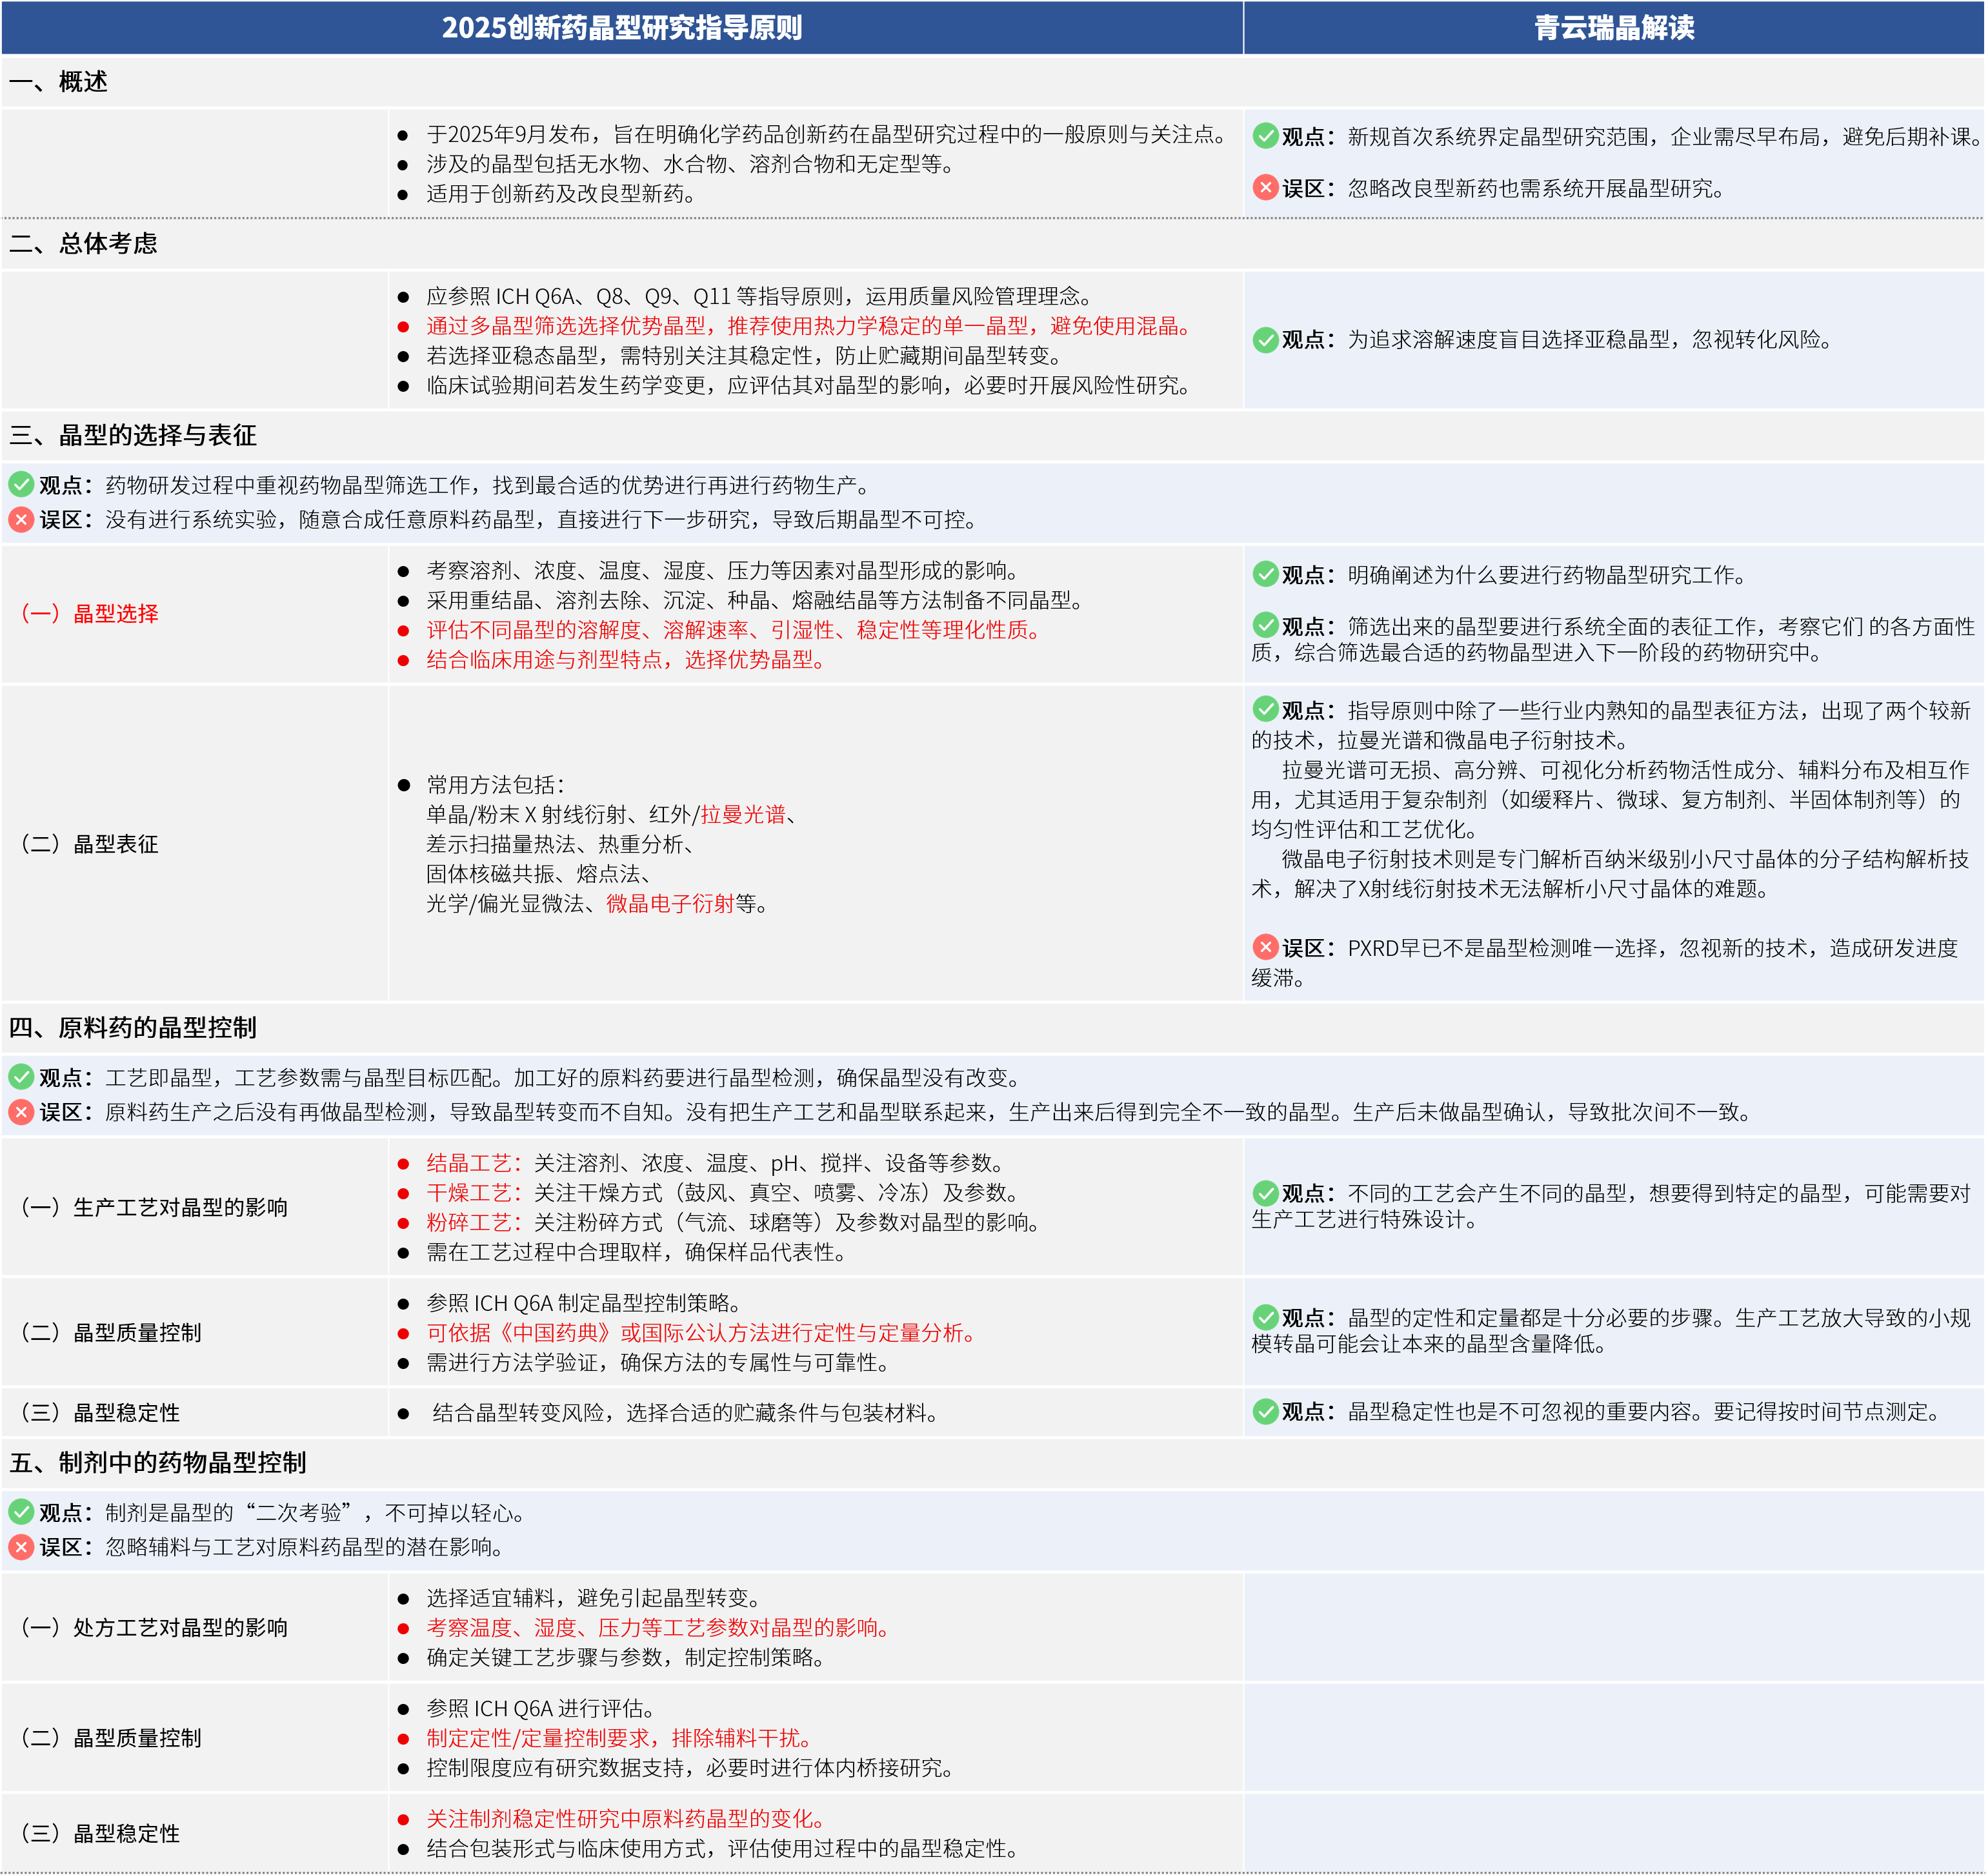Click green check icon beside 新规首次系统界定
The width and height of the screenshot is (1988, 1875).
tap(1265, 135)
